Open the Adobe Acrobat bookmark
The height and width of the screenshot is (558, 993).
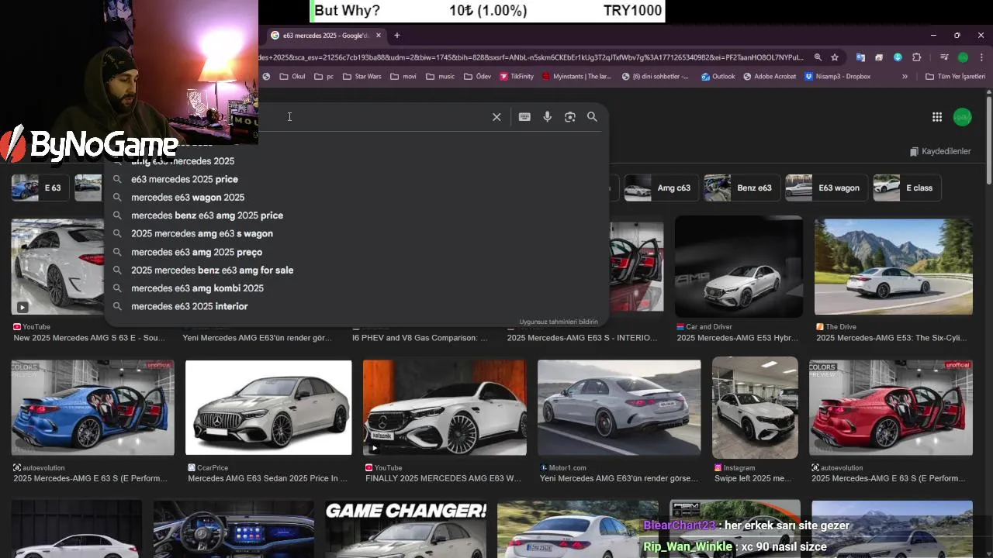(x=770, y=77)
